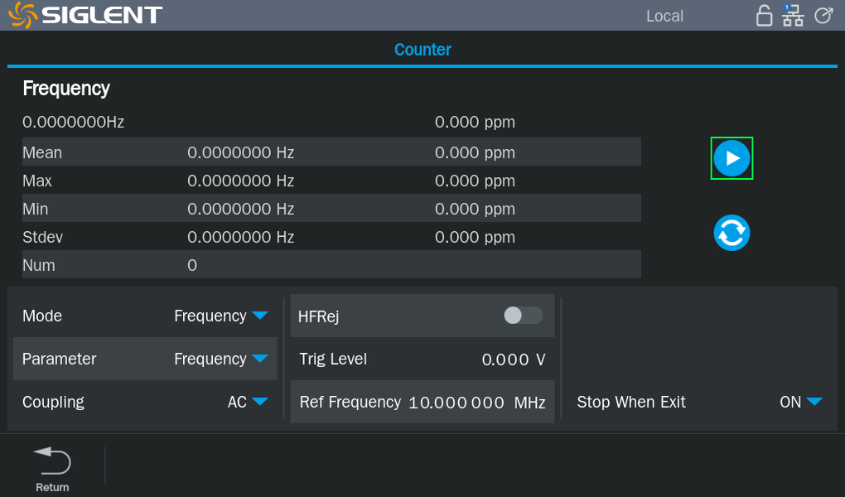
Task: Click the refresh statistics icon
Action: point(732,233)
